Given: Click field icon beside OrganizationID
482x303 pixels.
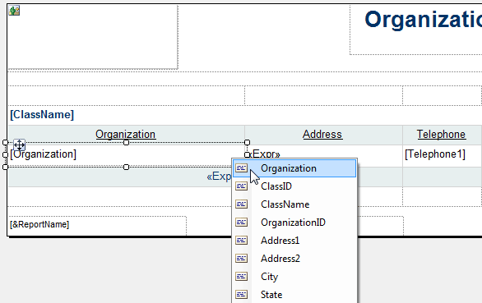Looking at the screenshot, I should point(241,223).
